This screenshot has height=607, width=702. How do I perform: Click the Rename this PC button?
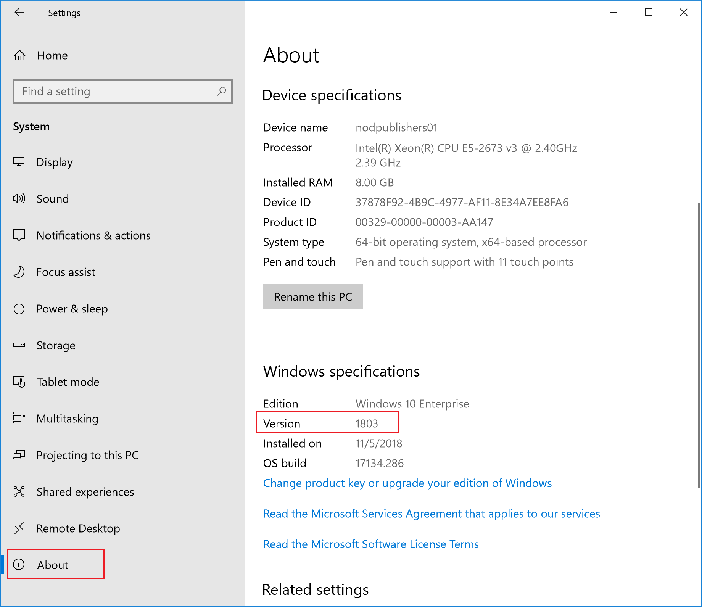click(x=313, y=296)
